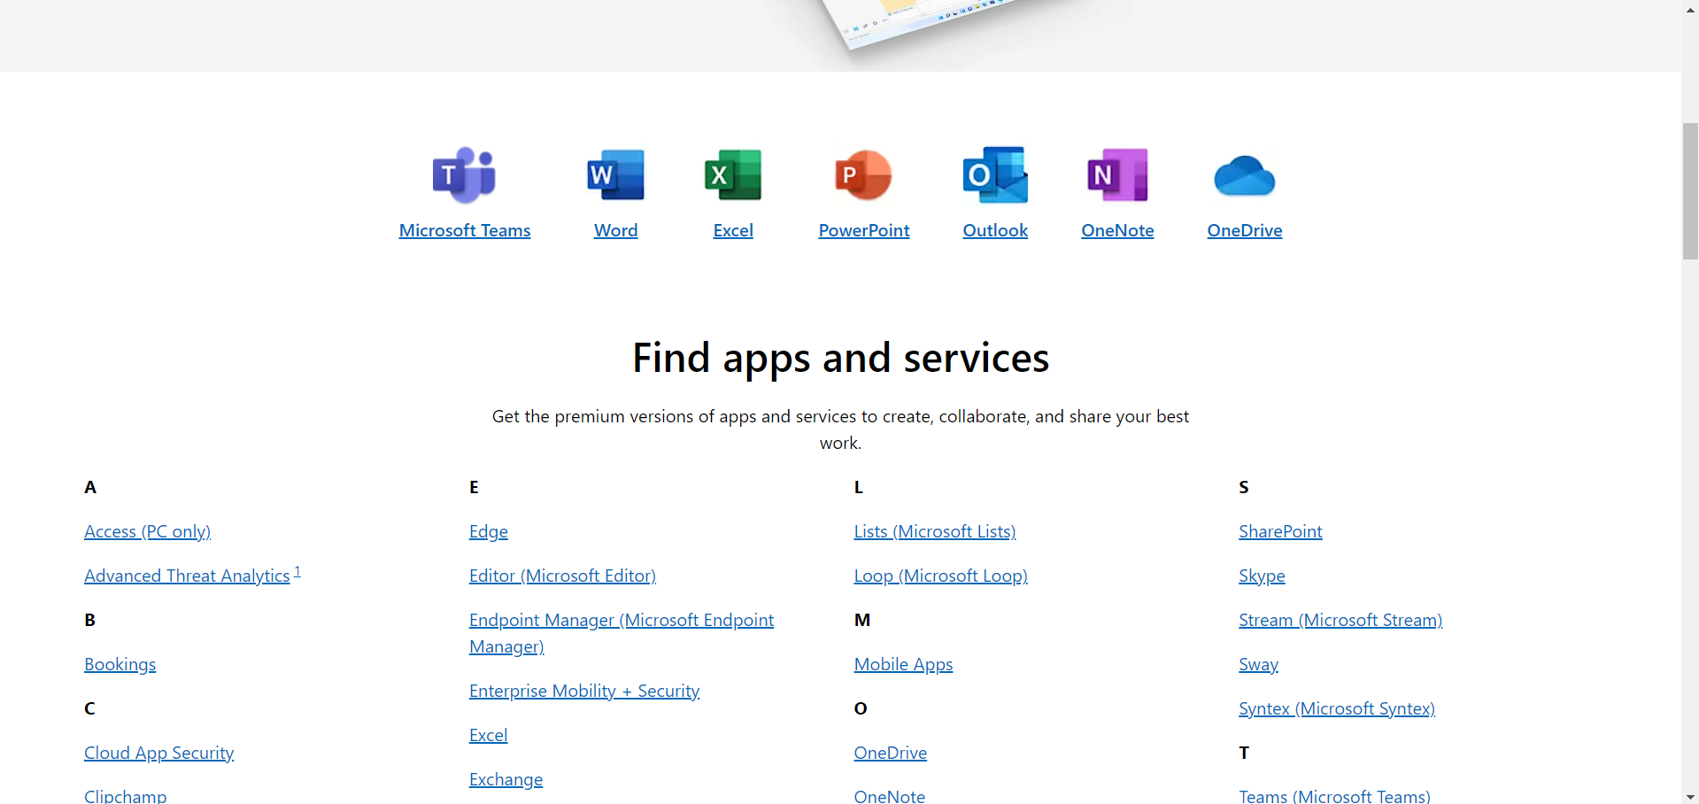The image size is (1699, 804).
Task: Click the letter S section heading
Action: coord(1244,487)
